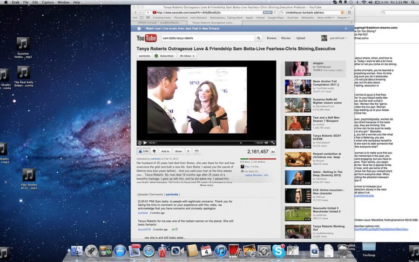The width and height of the screenshot is (419, 262).
Task: Open the Grab menu
Action: pos(15,2)
